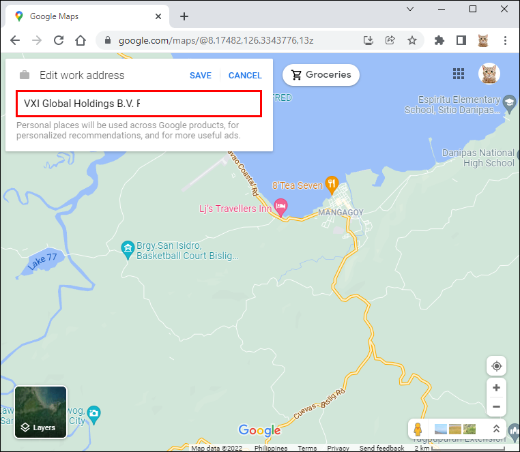Zoom out on the map
Screen dimensions: 520x452
496,406
